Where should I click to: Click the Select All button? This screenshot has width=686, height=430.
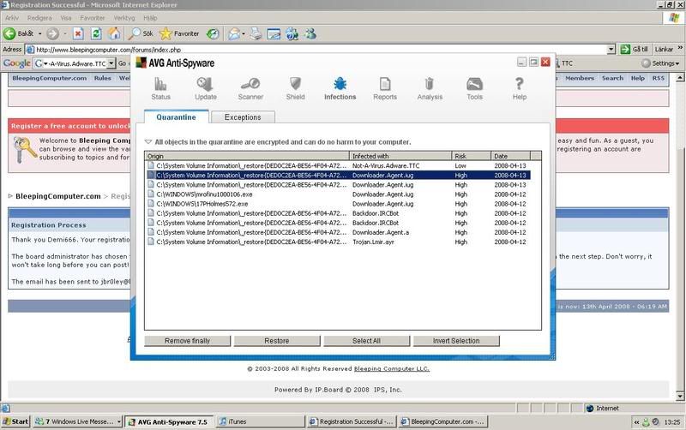367,341
